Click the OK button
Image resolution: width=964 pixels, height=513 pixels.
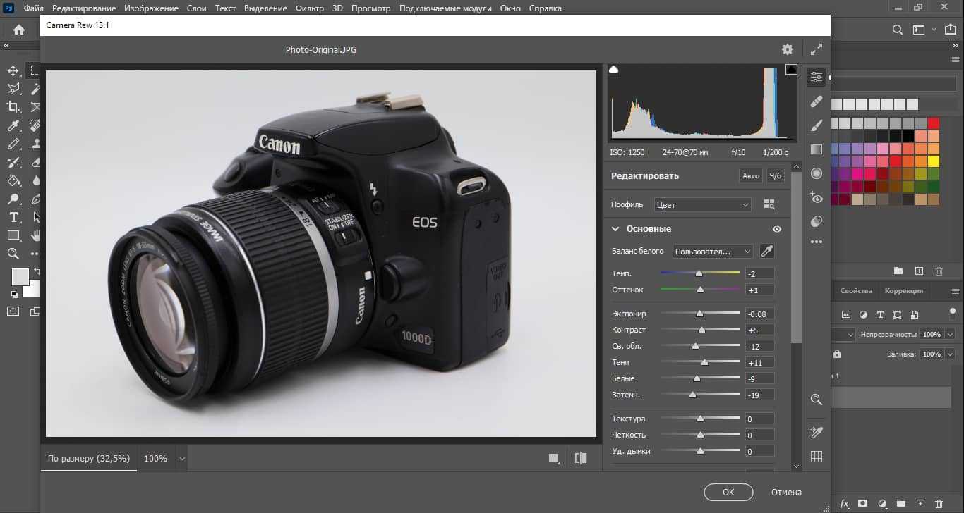pos(728,492)
